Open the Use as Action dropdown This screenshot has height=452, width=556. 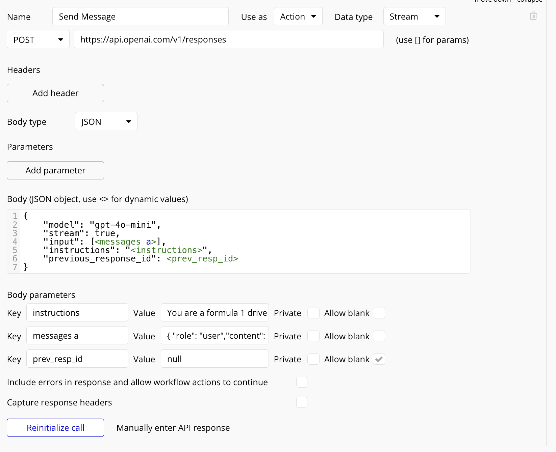[x=298, y=17]
